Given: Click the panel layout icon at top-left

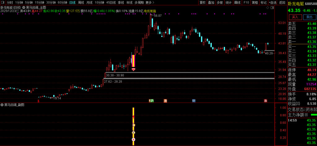Looking at the screenshot, I should [3, 2].
